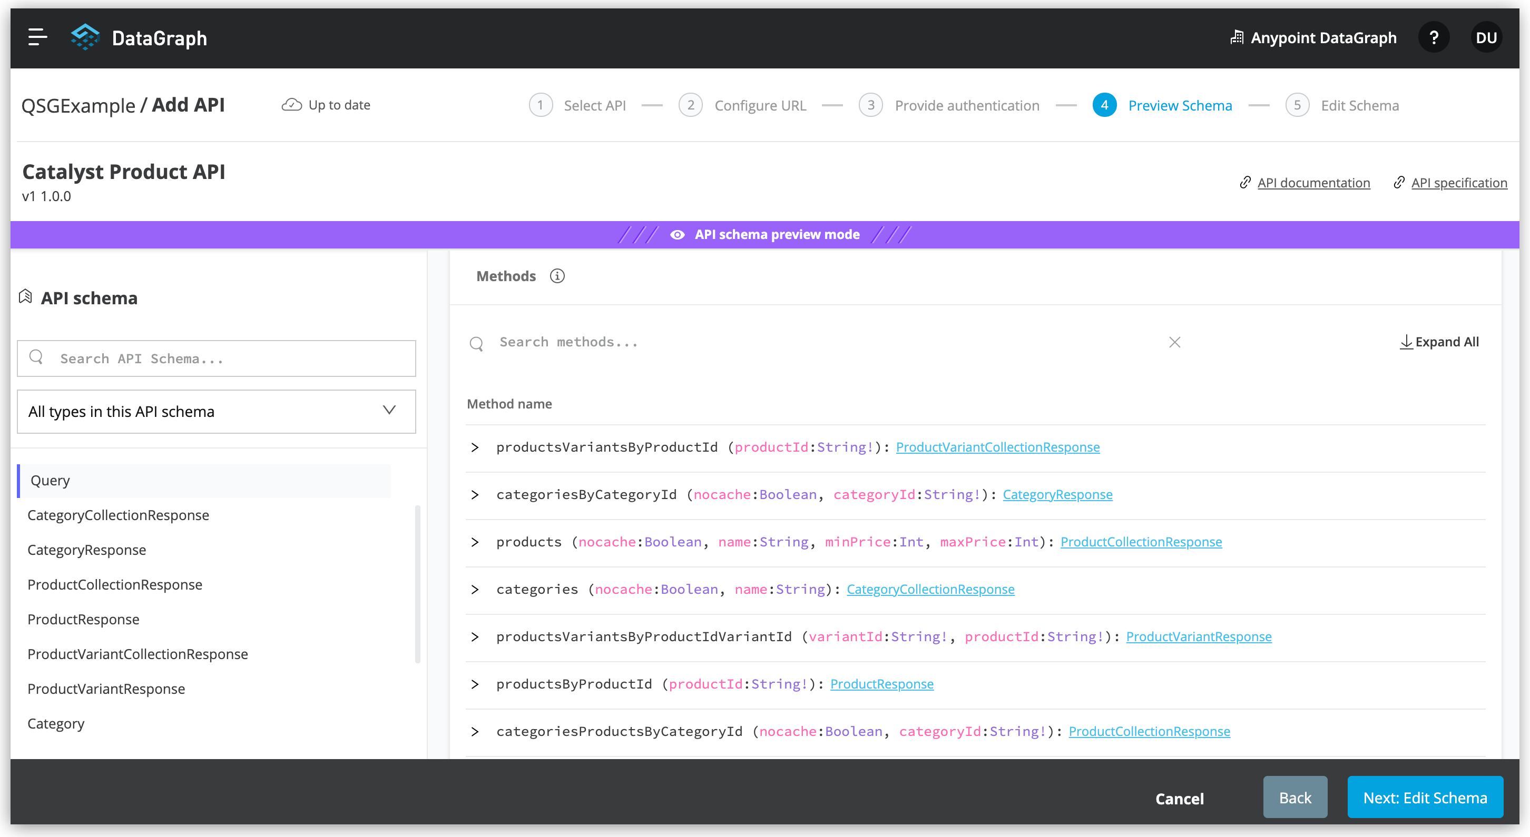Screen dimensions: 1530x837
Task: Click the ProductCollectionResponse link
Action: coord(1142,541)
